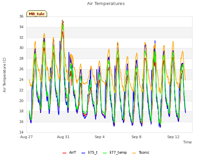Click the red AirT legend color marker
The height and width of the screenshot is (159, 212).
(65, 153)
